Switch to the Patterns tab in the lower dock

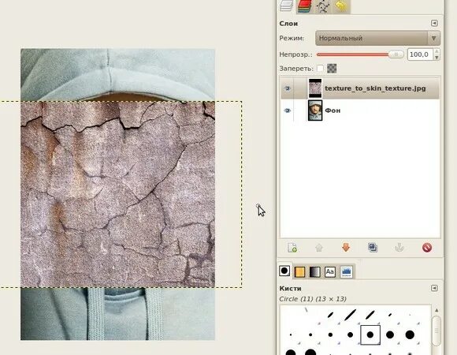coord(299,272)
